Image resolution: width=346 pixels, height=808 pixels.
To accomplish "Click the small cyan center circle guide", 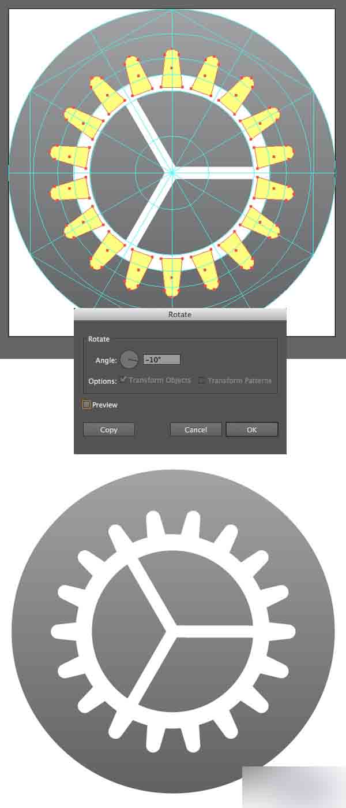I will (x=172, y=172).
